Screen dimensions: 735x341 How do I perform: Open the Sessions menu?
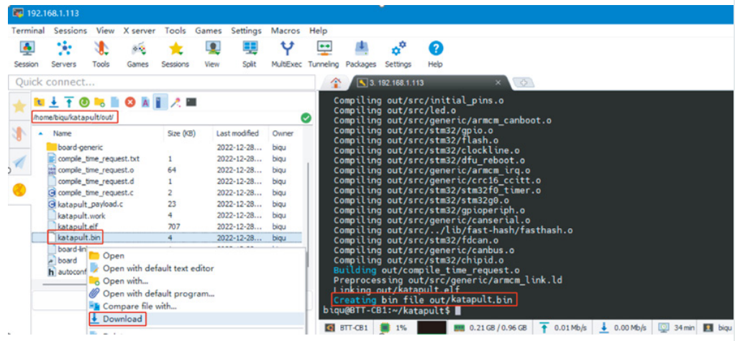[x=70, y=31]
